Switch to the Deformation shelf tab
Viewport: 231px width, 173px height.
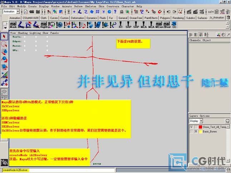coord(78,18)
